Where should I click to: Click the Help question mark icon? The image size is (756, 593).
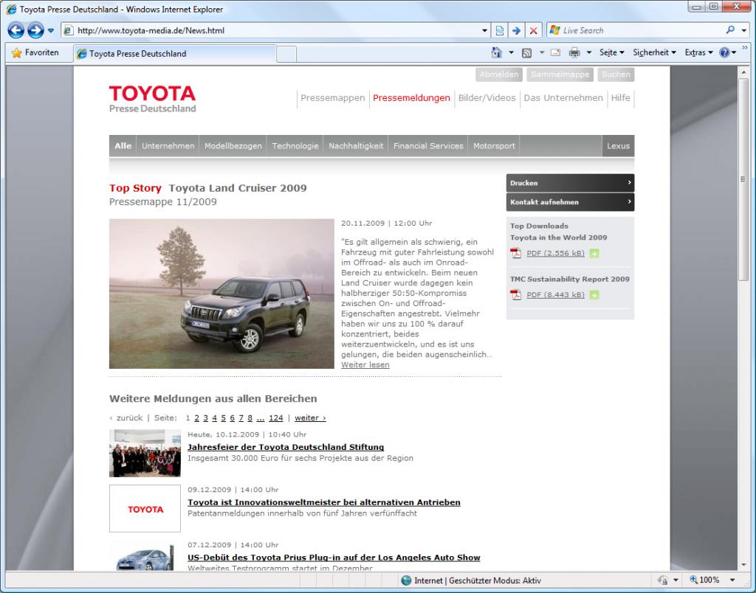(x=724, y=52)
